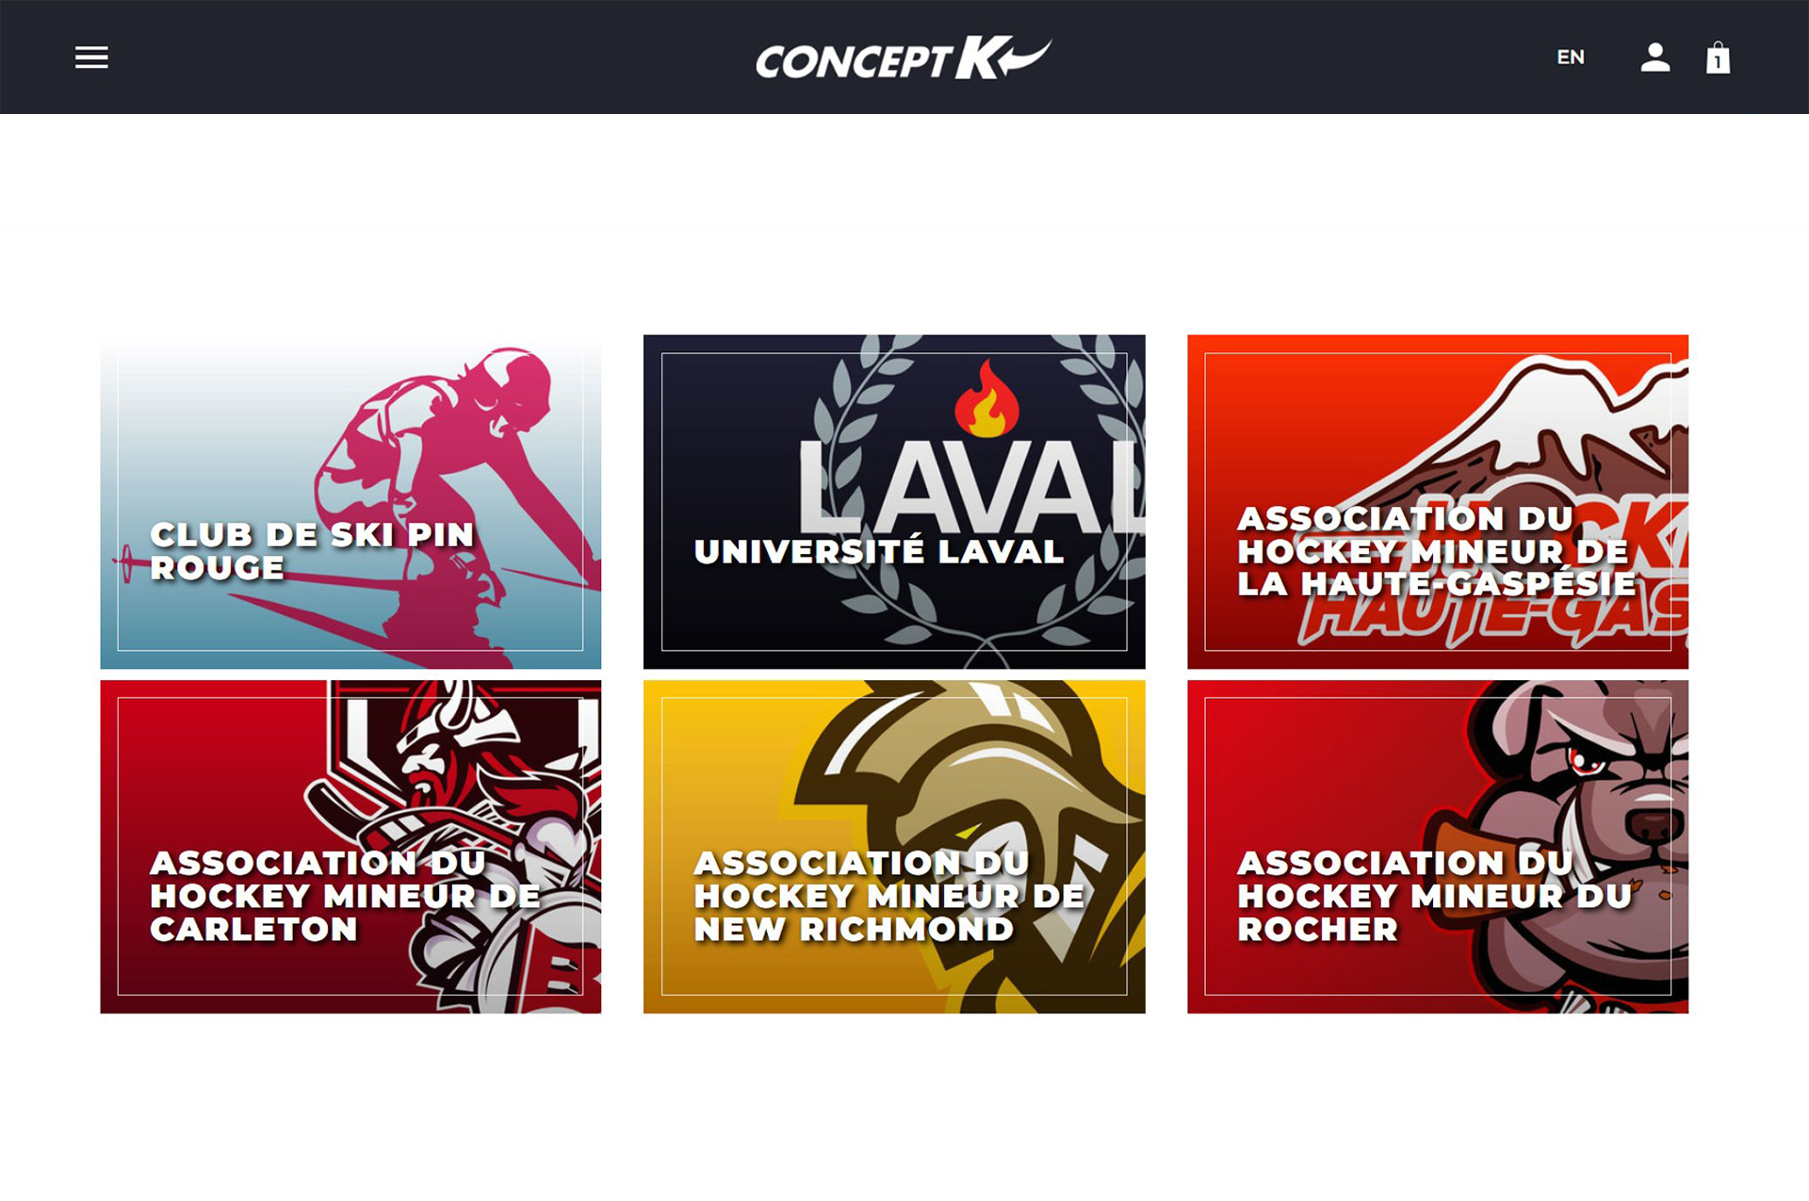Click the Concept K logo

[903, 58]
